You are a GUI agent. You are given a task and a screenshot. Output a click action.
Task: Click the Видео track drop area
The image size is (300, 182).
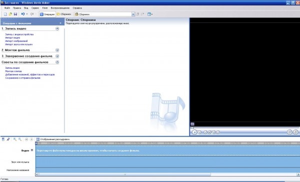tap(168, 151)
